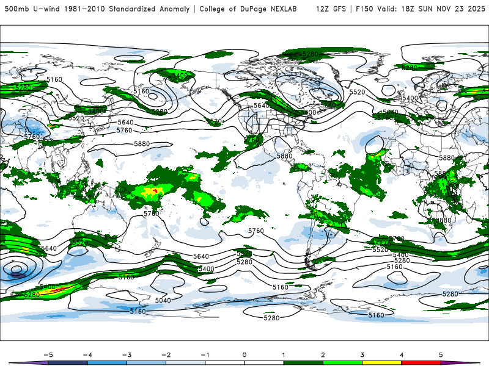Click the '5400' contour label over Alaska
This screenshot has width=489, height=366.
coord(180,76)
